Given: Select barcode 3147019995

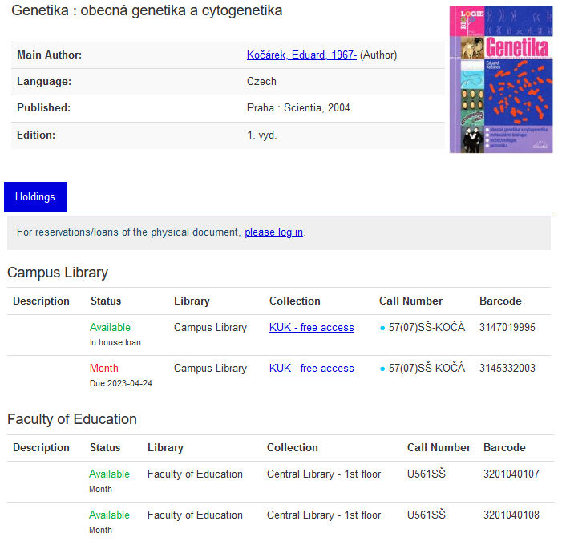Looking at the screenshot, I should (507, 327).
